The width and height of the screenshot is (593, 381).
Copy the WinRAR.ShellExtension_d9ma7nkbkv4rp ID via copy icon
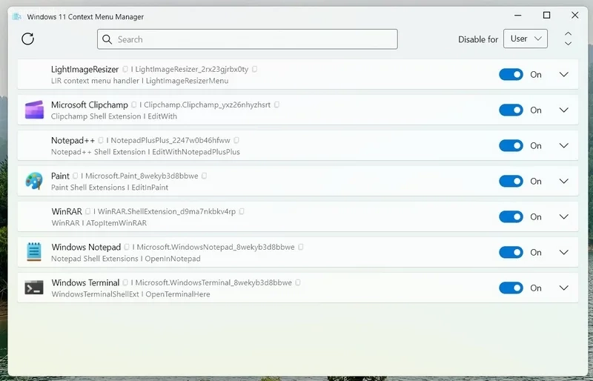point(242,211)
